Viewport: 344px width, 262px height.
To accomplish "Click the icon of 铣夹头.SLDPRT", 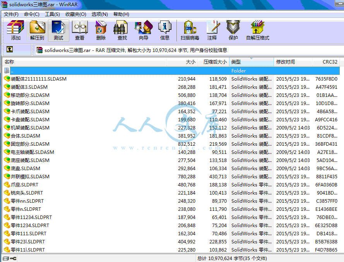I will click(7, 193).
